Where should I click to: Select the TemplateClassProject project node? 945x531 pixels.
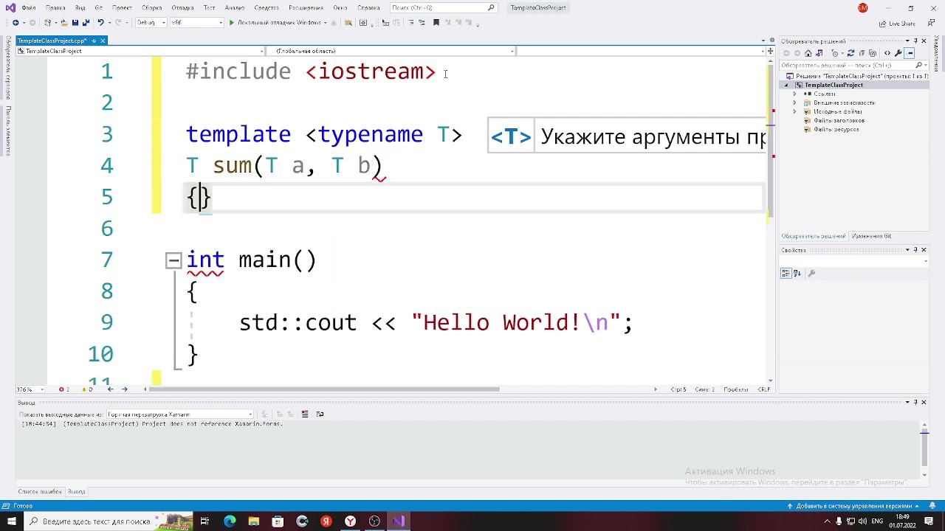pyautogui.click(x=834, y=85)
